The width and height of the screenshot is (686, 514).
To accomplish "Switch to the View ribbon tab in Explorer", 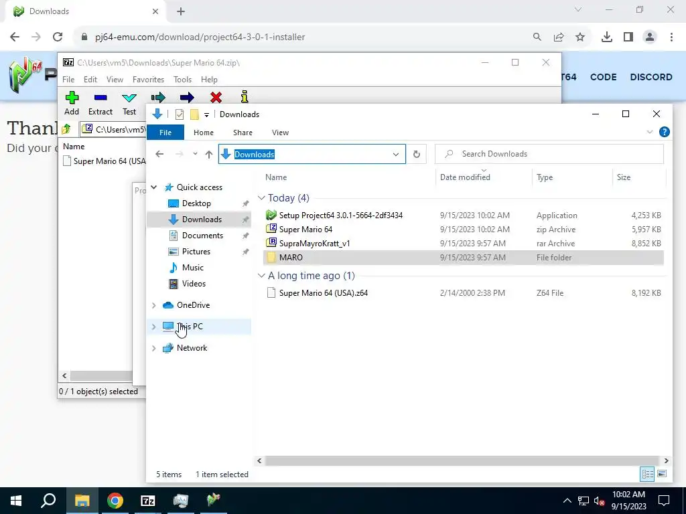I will 280,133.
